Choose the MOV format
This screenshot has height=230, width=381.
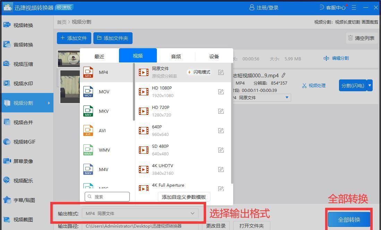coord(107,92)
